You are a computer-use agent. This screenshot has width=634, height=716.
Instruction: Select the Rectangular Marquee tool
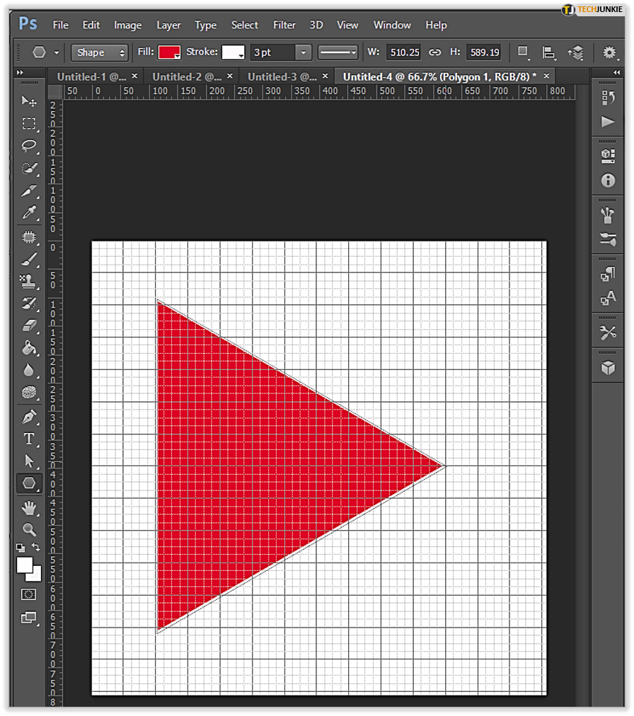(x=29, y=123)
